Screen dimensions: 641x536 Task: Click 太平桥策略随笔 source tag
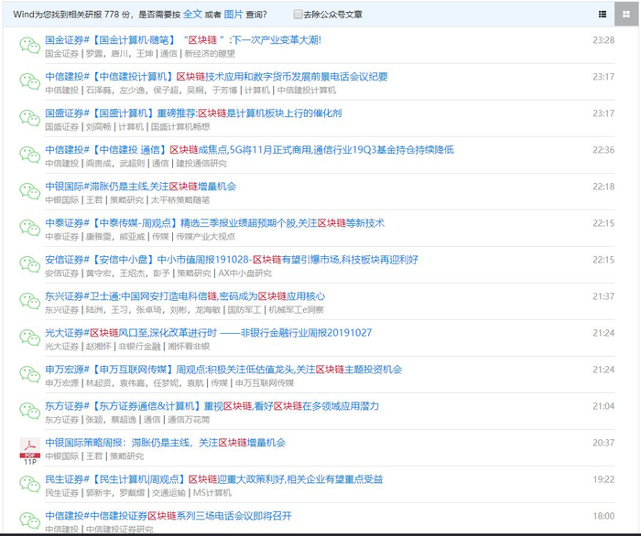[x=180, y=200]
